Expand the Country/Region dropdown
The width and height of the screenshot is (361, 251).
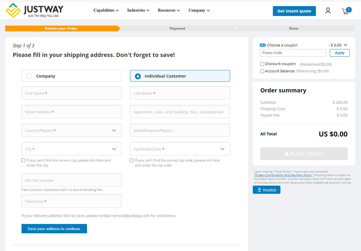coord(114,130)
